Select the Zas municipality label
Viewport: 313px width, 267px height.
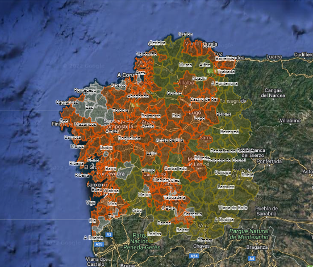(x=89, y=107)
